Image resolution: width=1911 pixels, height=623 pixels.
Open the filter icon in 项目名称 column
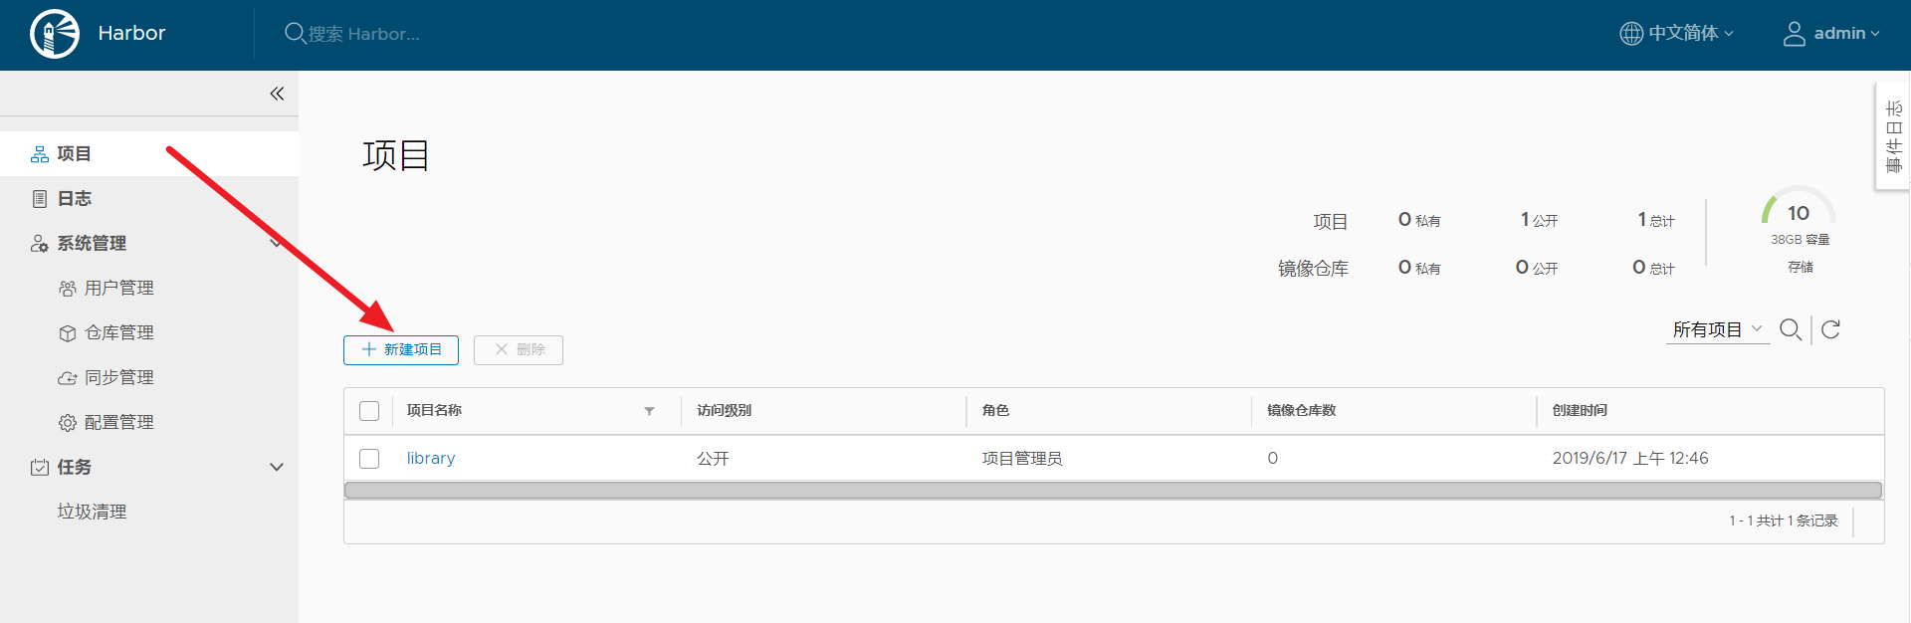point(649,411)
